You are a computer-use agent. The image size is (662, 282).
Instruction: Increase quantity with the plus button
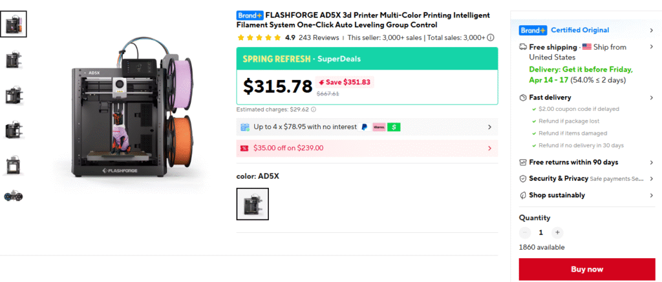558,232
